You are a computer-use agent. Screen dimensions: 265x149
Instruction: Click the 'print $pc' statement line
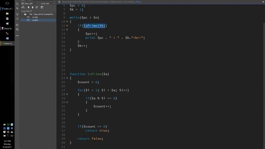coord(115,38)
